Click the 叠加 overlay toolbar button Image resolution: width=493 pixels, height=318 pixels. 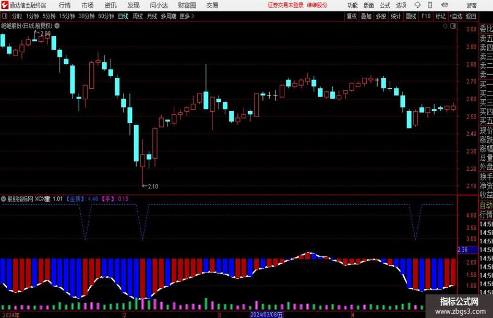366,16
